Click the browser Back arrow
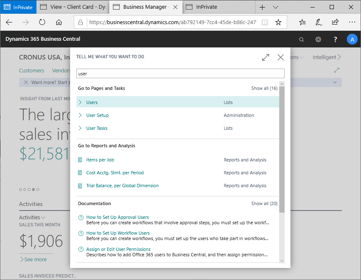The height and width of the screenshot is (280, 361). [x=9, y=22]
